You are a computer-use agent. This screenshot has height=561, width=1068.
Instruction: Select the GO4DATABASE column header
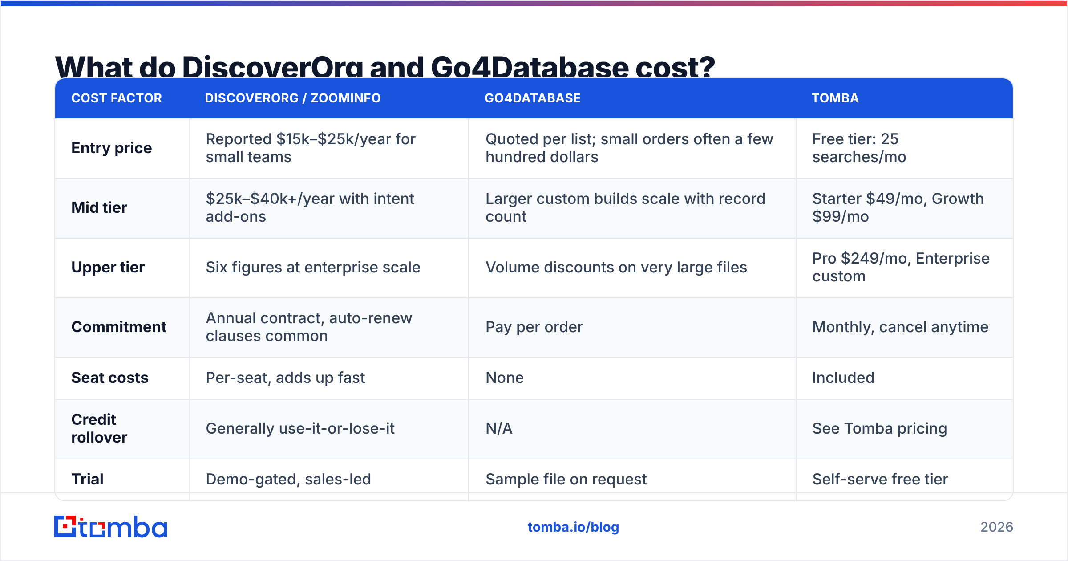[x=533, y=98]
